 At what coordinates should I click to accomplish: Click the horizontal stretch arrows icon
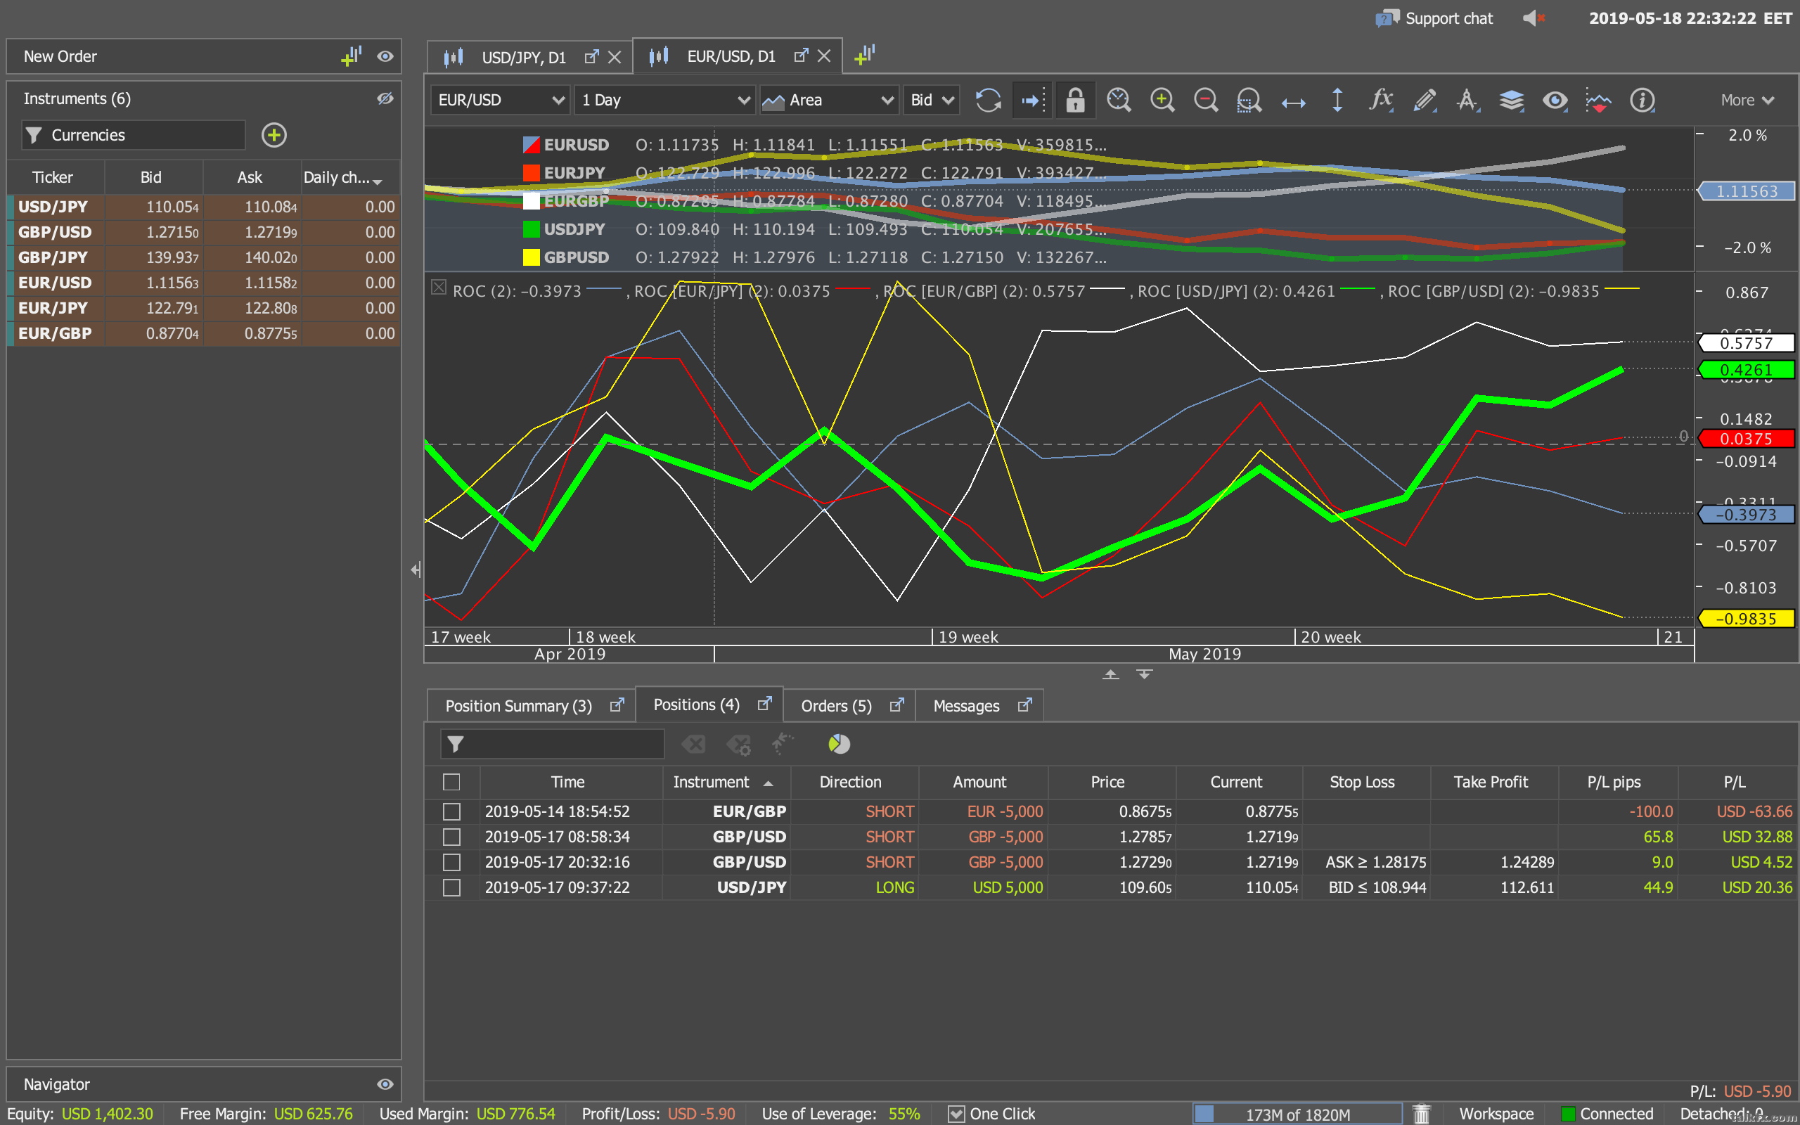pos(1294,103)
